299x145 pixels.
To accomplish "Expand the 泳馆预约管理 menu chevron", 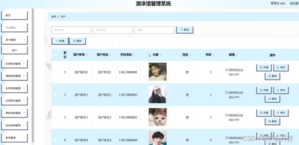I will tap(24, 100).
